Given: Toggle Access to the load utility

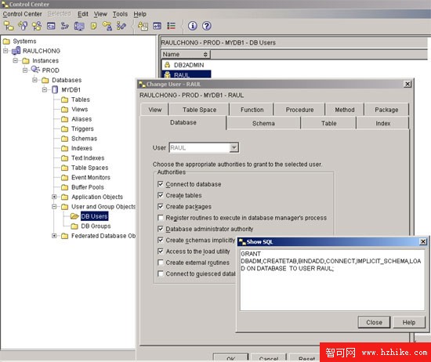Looking at the screenshot, I should click(x=161, y=252).
